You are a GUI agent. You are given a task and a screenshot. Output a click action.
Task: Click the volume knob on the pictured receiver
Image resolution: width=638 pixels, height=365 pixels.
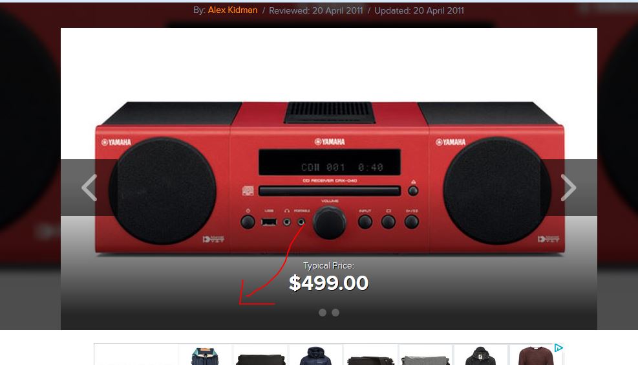[x=330, y=223]
